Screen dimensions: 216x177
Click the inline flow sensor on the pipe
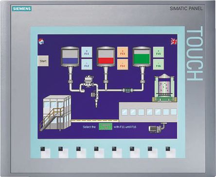(127, 90)
